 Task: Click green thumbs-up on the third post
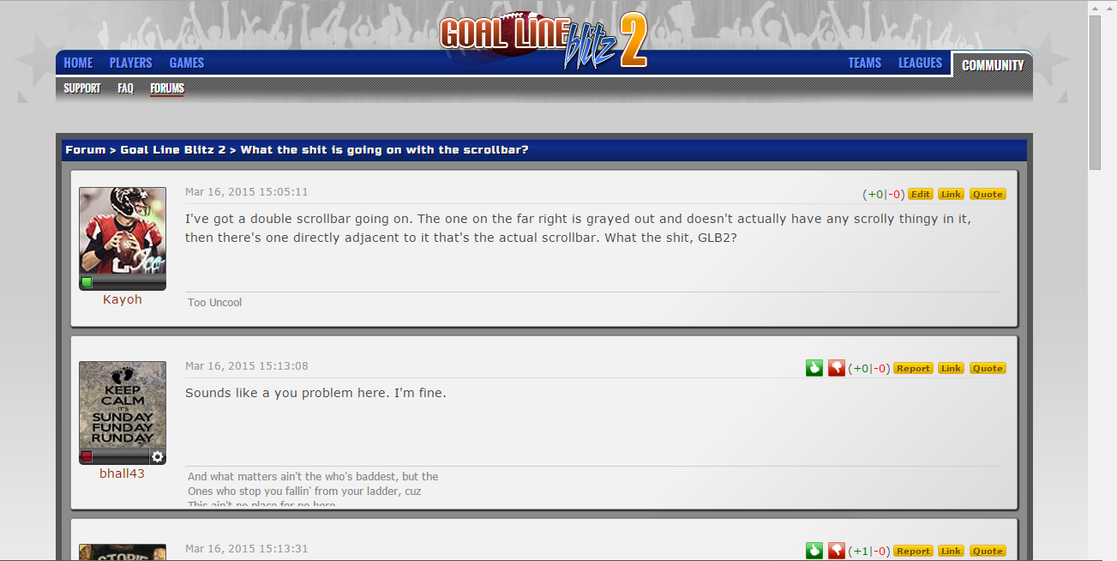tap(814, 551)
